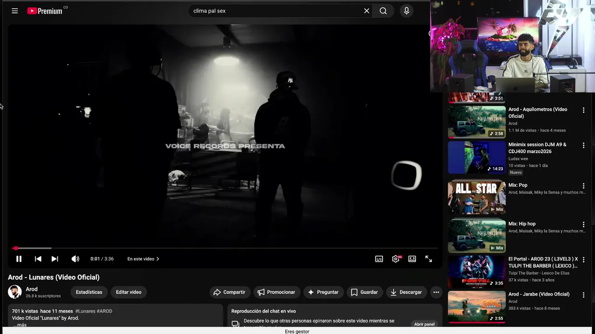Image resolution: width=595 pixels, height=334 pixels.
Task: Click Promocionar button
Action: coord(277,292)
